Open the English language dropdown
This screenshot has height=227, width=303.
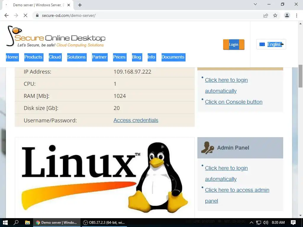(x=271, y=44)
